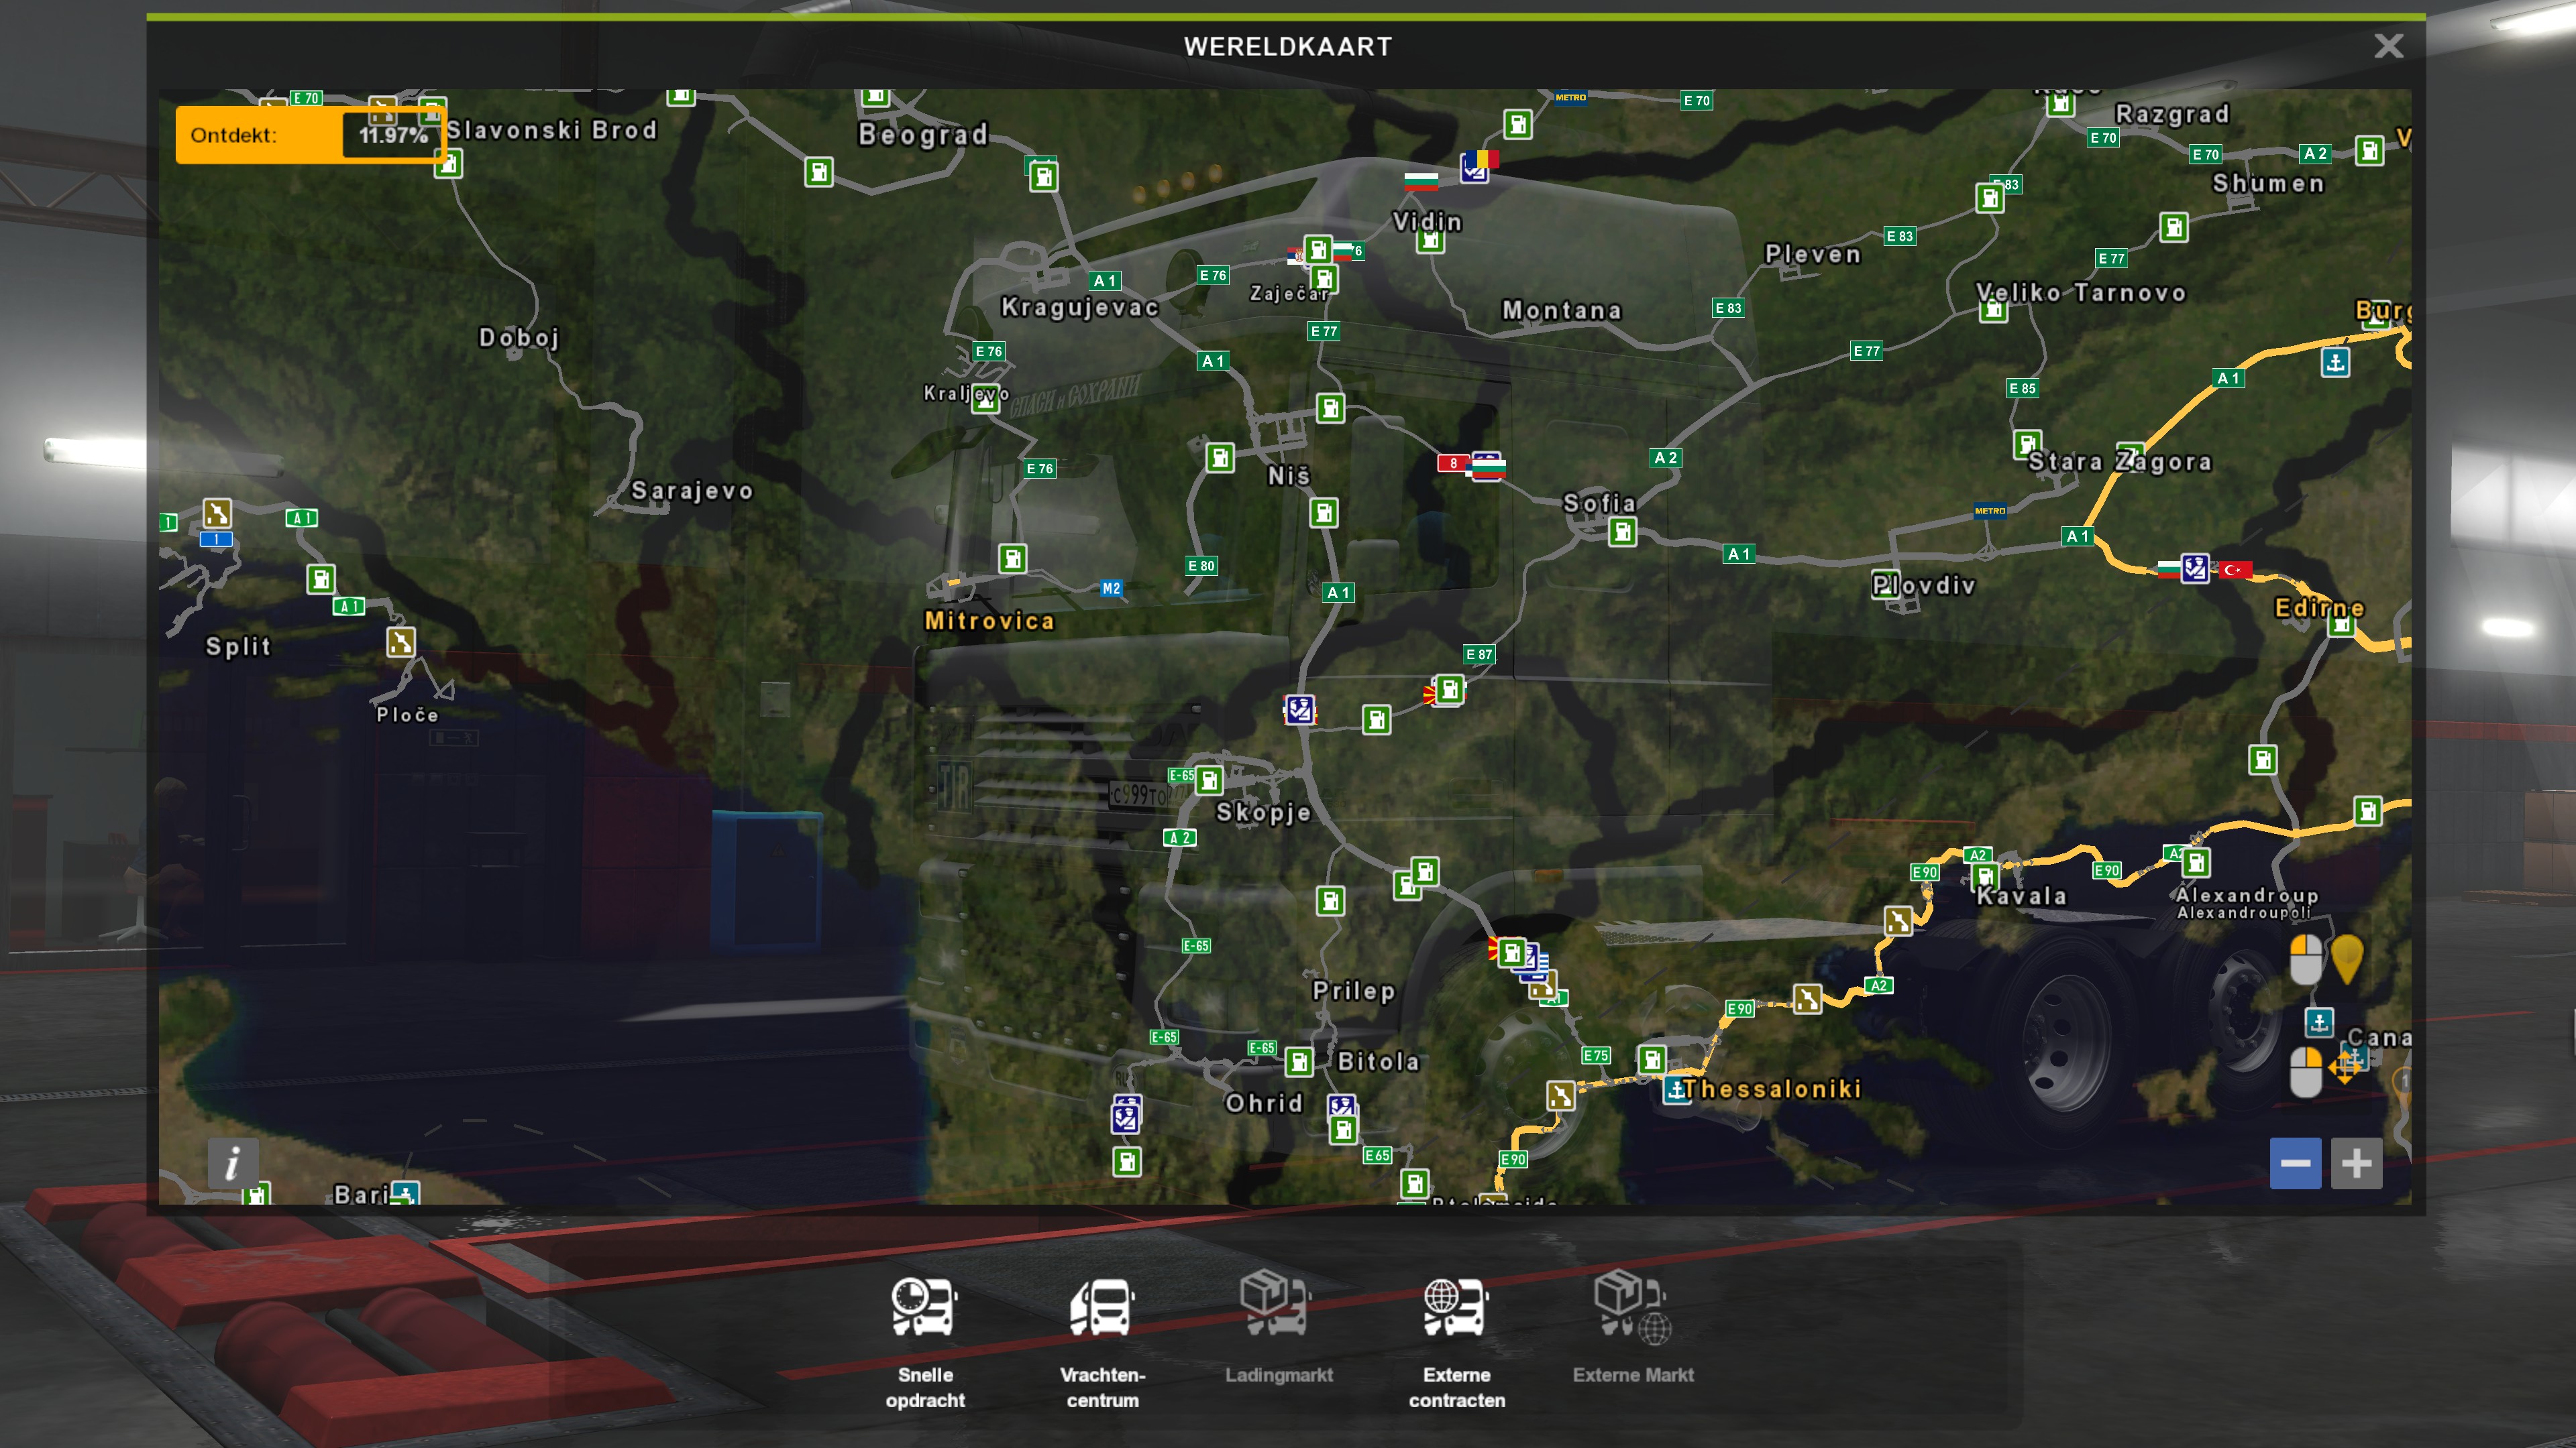Click the Sarajevo city label
Viewport: 2576px width, 1448px height.
(692, 491)
